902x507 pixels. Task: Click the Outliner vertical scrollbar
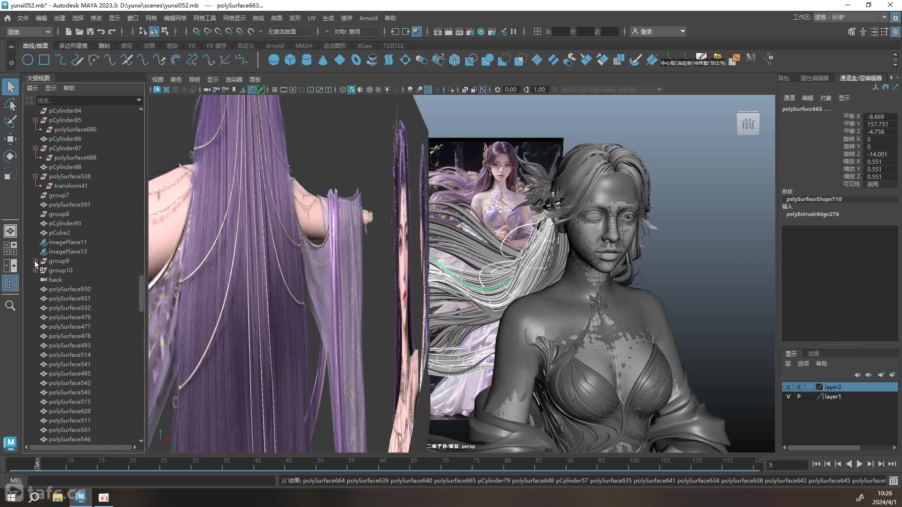point(141,293)
